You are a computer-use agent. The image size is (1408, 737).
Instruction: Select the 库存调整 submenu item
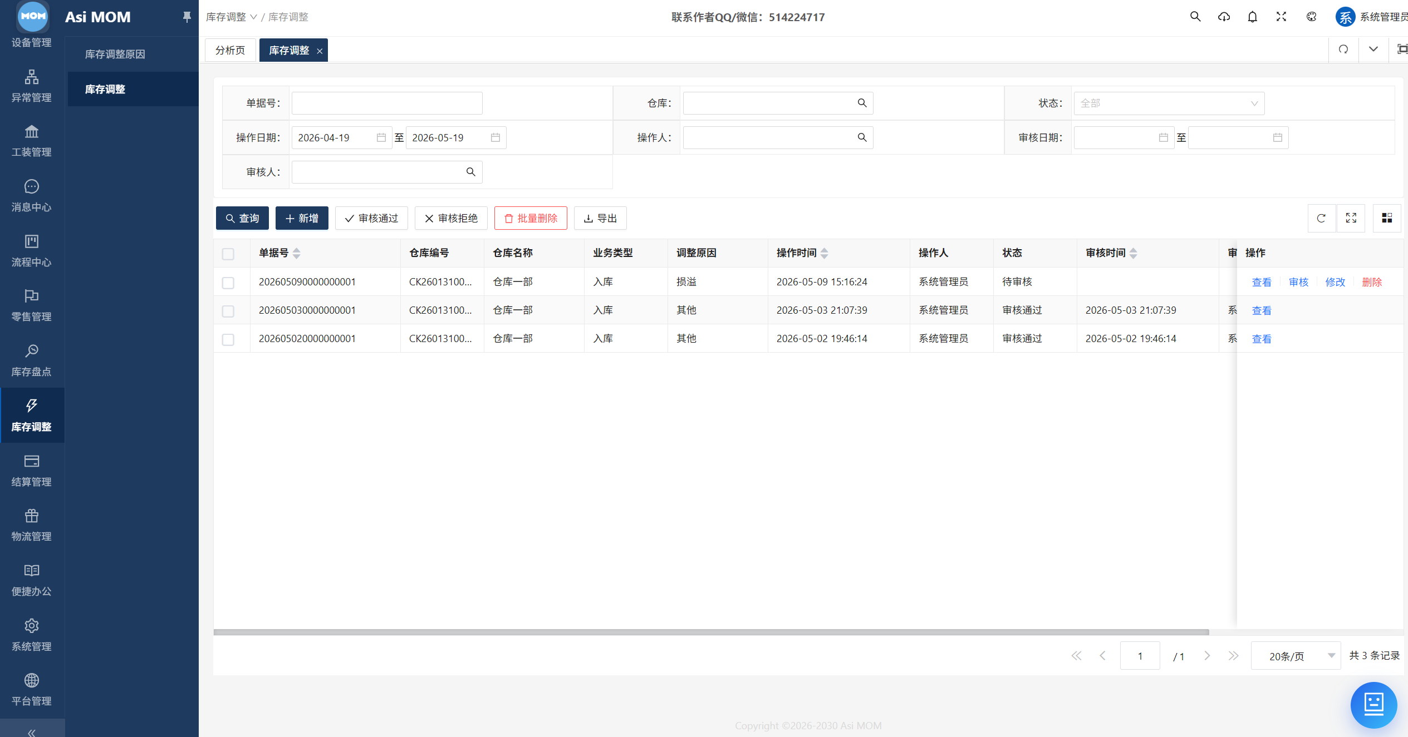point(133,89)
